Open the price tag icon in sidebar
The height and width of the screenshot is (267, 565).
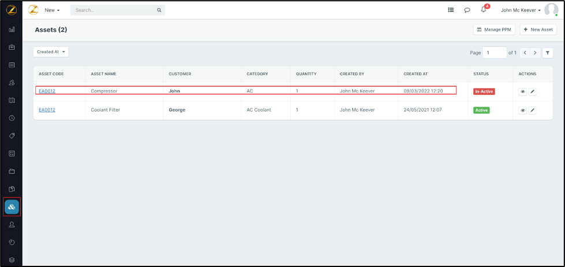(12, 136)
